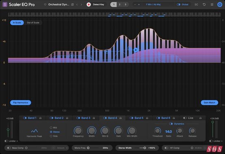
Task: Select the In Scale view
Action: 17,23
